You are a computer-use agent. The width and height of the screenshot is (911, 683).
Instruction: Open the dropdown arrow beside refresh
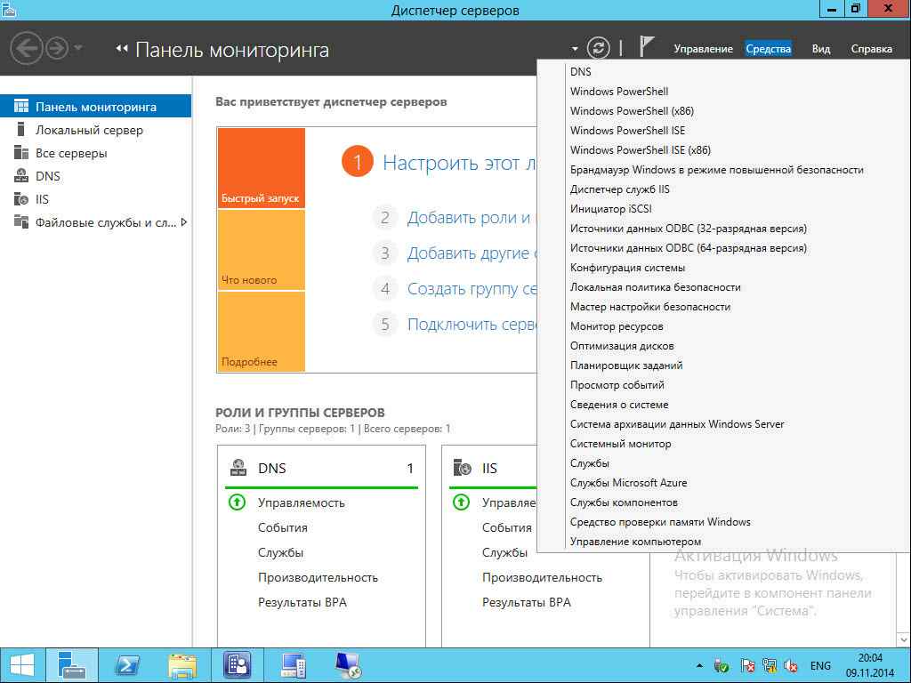tap(576, 49)
